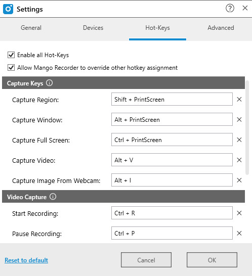The image size is (252, 276).
Task: Clear the Capture Region hotkey
Action: pyautogui.click(x=239, y=99)
